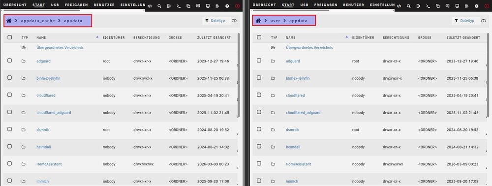
Task: Open the Übersicht menu in left pane
Action: point(15,5)
